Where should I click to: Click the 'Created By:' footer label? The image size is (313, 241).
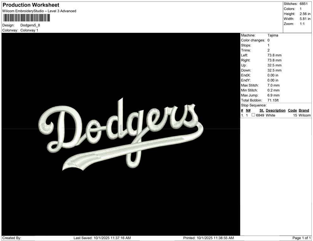[12, 238]
